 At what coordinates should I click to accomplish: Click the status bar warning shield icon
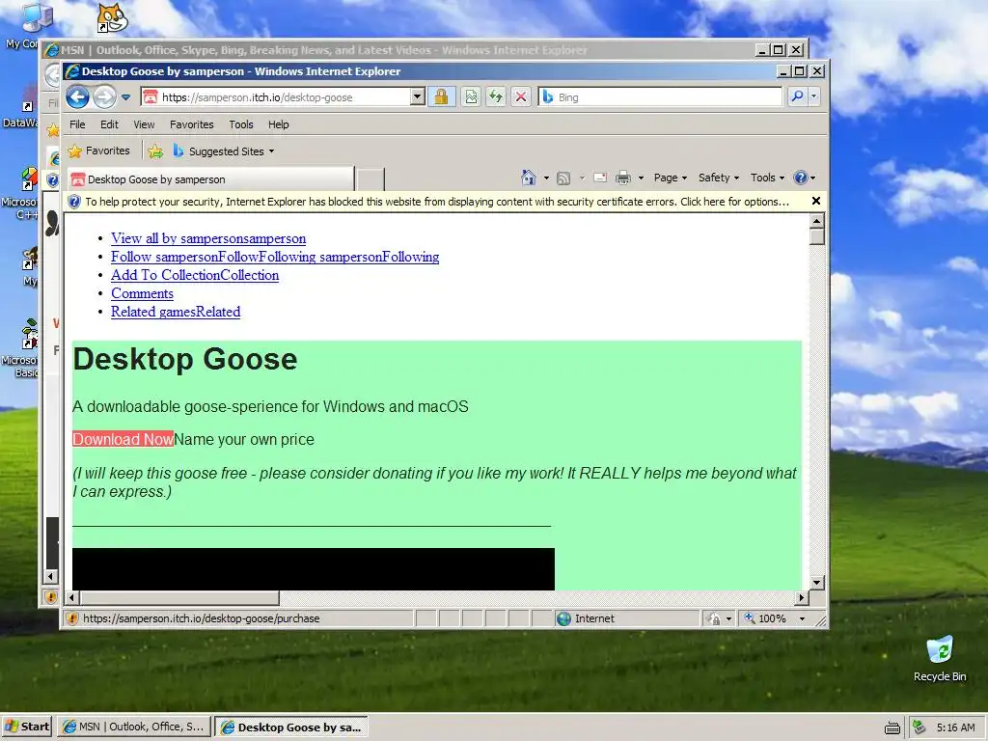(x=71, y=618)
